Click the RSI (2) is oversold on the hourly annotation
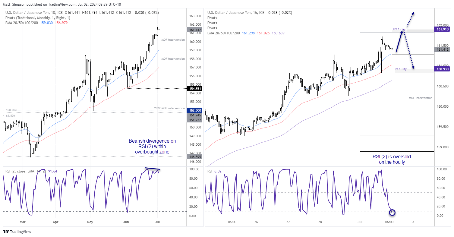The image size is (454, 237). [x=392, y=160]
